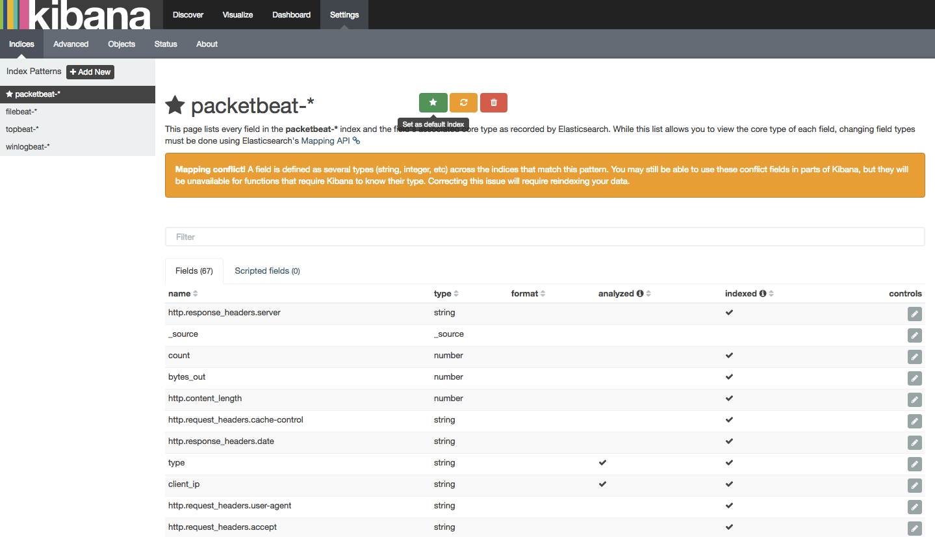935x537 pixels.
Task: Edit http.request_headers.accept field pencil icon
Action: click(x=915, y=529)
